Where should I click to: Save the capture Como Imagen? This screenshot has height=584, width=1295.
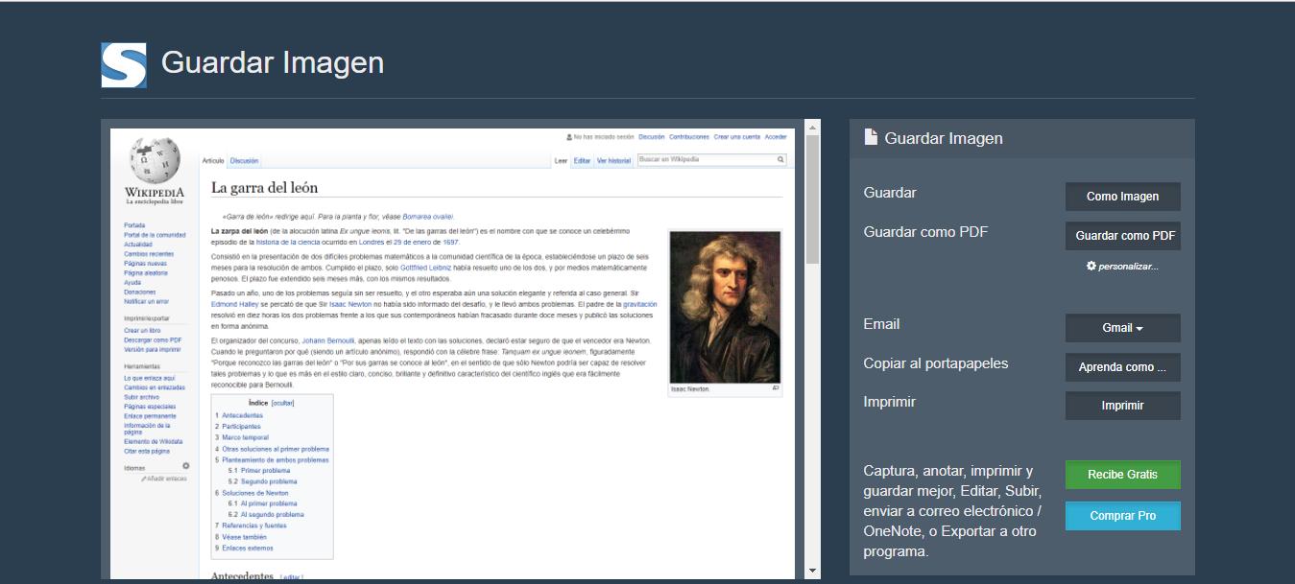point(1122,197)
